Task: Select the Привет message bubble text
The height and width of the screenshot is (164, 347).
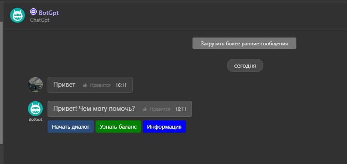Action: click(x=64, y=85)
